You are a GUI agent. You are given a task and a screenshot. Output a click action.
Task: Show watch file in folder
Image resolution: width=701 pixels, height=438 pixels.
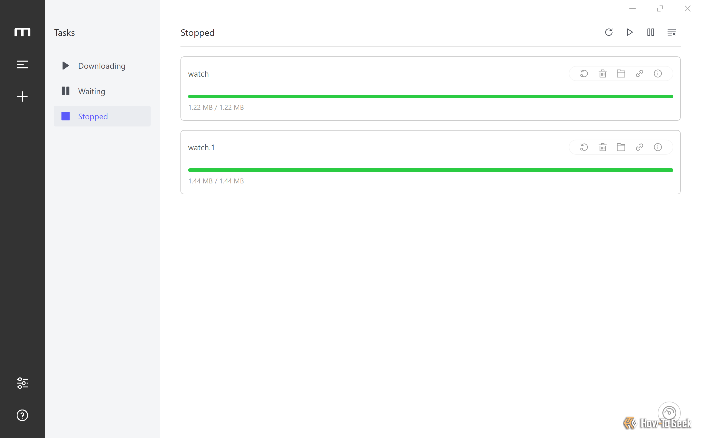(x=621, y=74)
